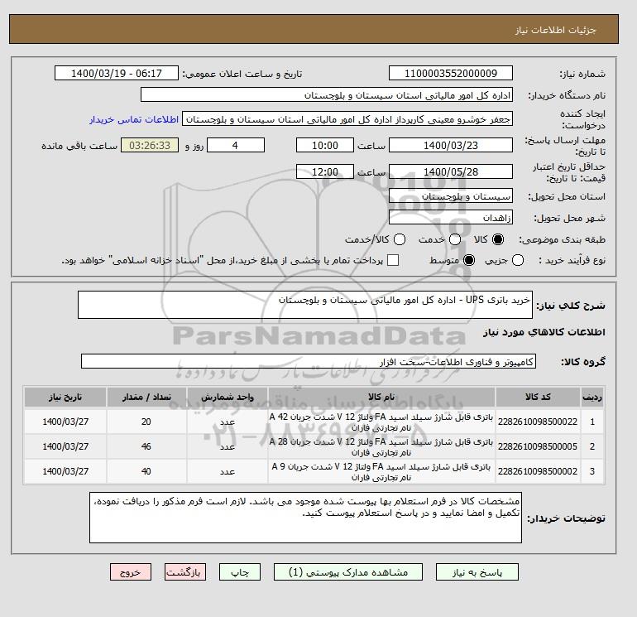Click the buyer notes text area
The height and width of the screenshot is (617, 637).
click(x=305, y=518)
